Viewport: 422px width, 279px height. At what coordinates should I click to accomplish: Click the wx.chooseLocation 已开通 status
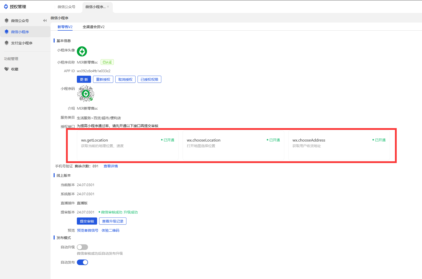[x=273, y=140]
